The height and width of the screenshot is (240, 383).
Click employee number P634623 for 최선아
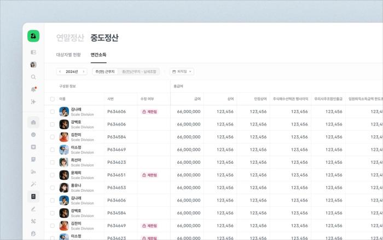(117, 162)
